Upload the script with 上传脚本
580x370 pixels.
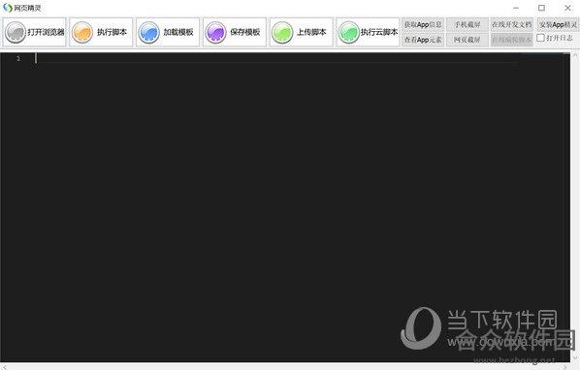click(x=301, y=32)
